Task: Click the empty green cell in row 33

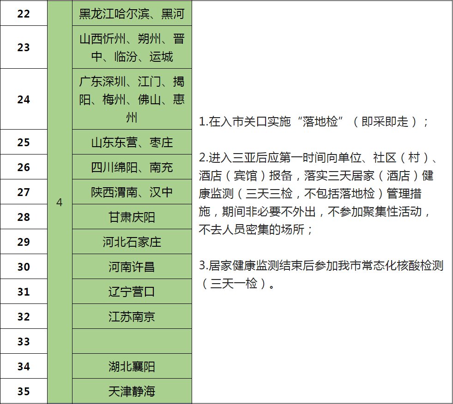Action: 132,341
